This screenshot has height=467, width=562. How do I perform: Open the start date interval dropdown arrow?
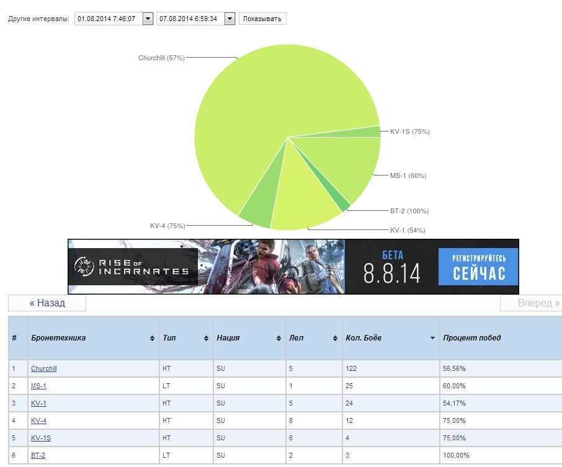pyautogui.click(x=148, y=19)
